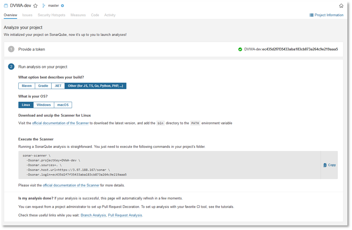Image resolution: width=352 pixels, height=230 pixels.
Task: Click the blue plus icon beside master
Action: coord(62,6)
